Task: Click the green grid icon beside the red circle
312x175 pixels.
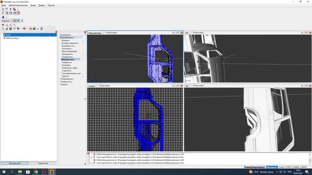Action: 34,29
